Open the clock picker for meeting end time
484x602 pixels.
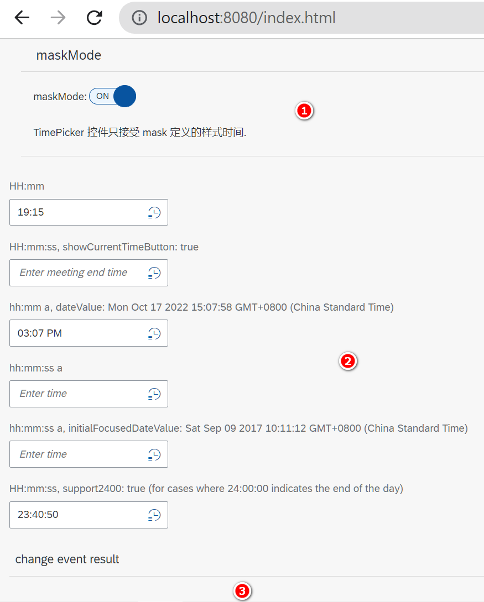[154, 273]
